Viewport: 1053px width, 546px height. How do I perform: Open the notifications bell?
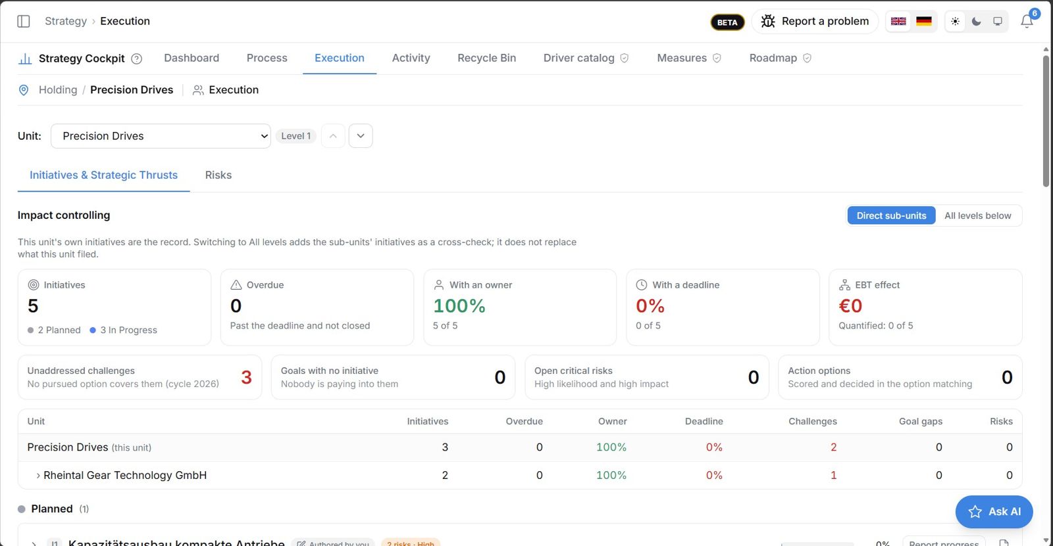click(1027, 21)
